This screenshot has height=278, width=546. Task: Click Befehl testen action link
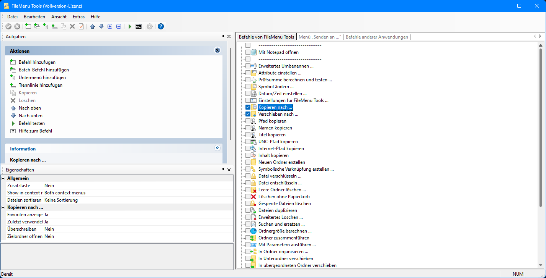[x=32, y=123]
